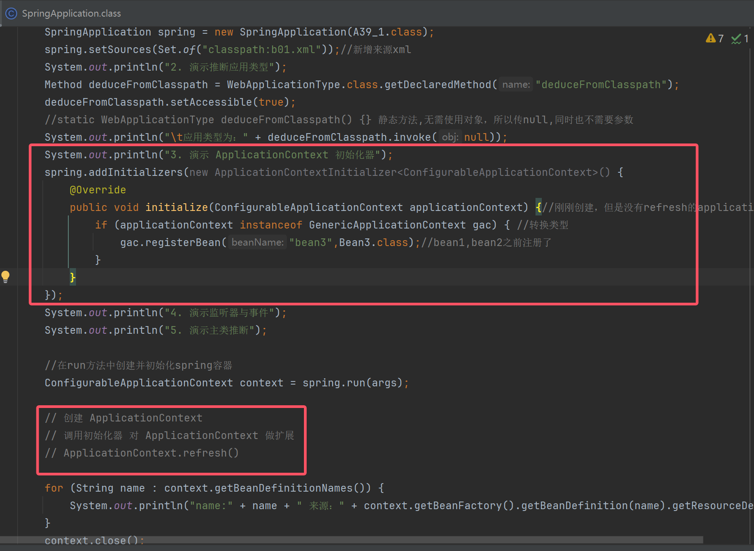Click the "bean3" string literal
The width and height of the screenshot is (754, 551).
pyautogui.click(x=311, y=242)
